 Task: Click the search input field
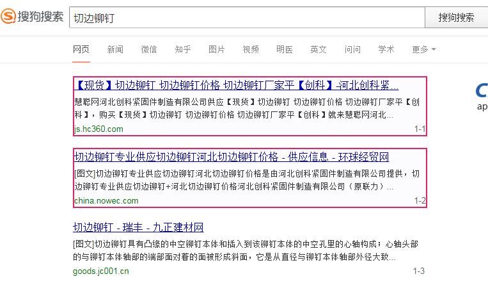[x=246, y=17]
